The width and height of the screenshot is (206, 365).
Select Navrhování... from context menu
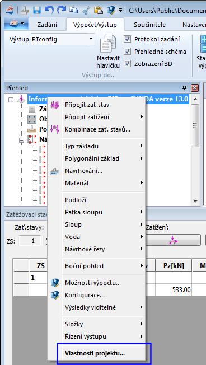[x=97, y=171]
